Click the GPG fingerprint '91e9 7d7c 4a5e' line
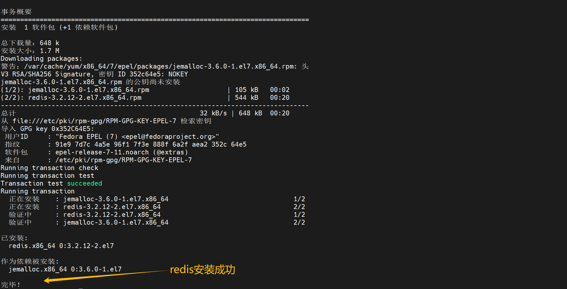Image resolution: width=567 pixels, height=289 pixels. [x=151, y=144]
